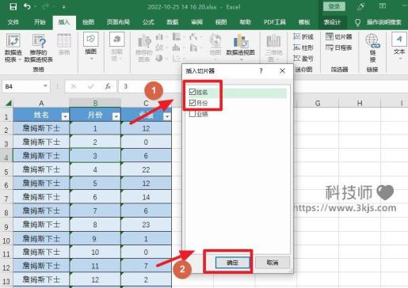Undo the last action
Viewport: 408px width, 288px height.
tap(27, 6)
